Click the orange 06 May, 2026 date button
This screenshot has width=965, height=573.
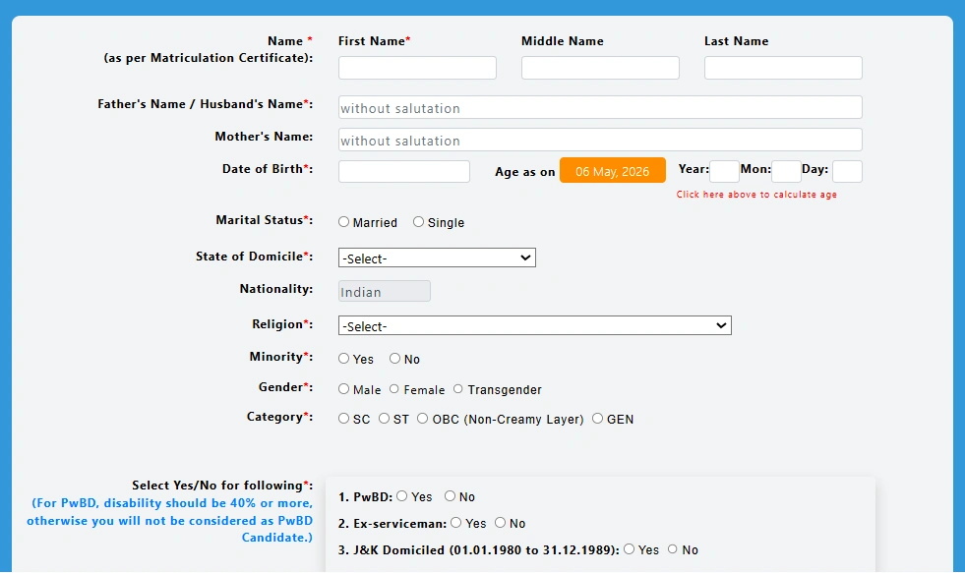[612, 170]
